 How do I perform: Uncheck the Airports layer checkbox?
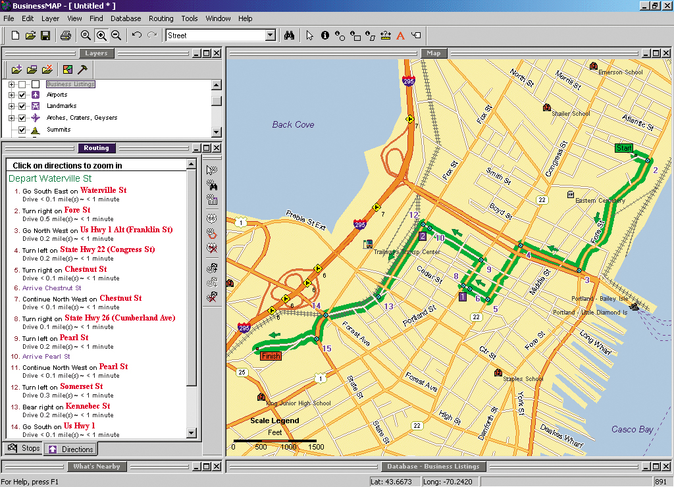coord(22,95)
